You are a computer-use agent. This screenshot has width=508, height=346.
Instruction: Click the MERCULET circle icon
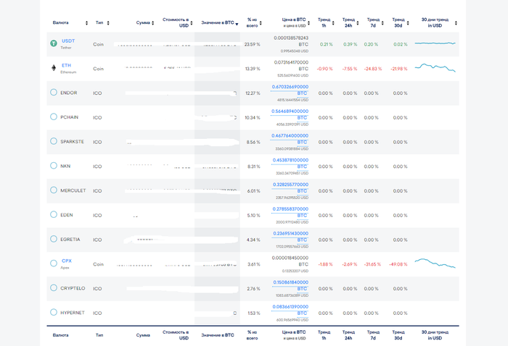(54, 190)
